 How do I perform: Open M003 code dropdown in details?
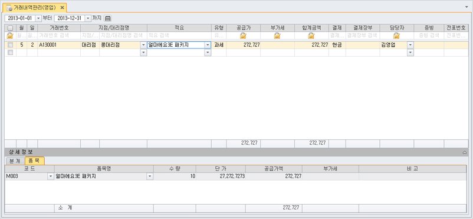(x=50, y=176)
